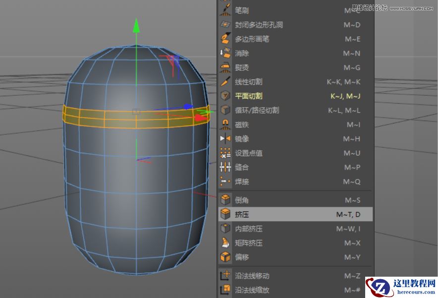Click the 缝合 (Stitch and Sew) icon
438x298 pixels.
224,168
